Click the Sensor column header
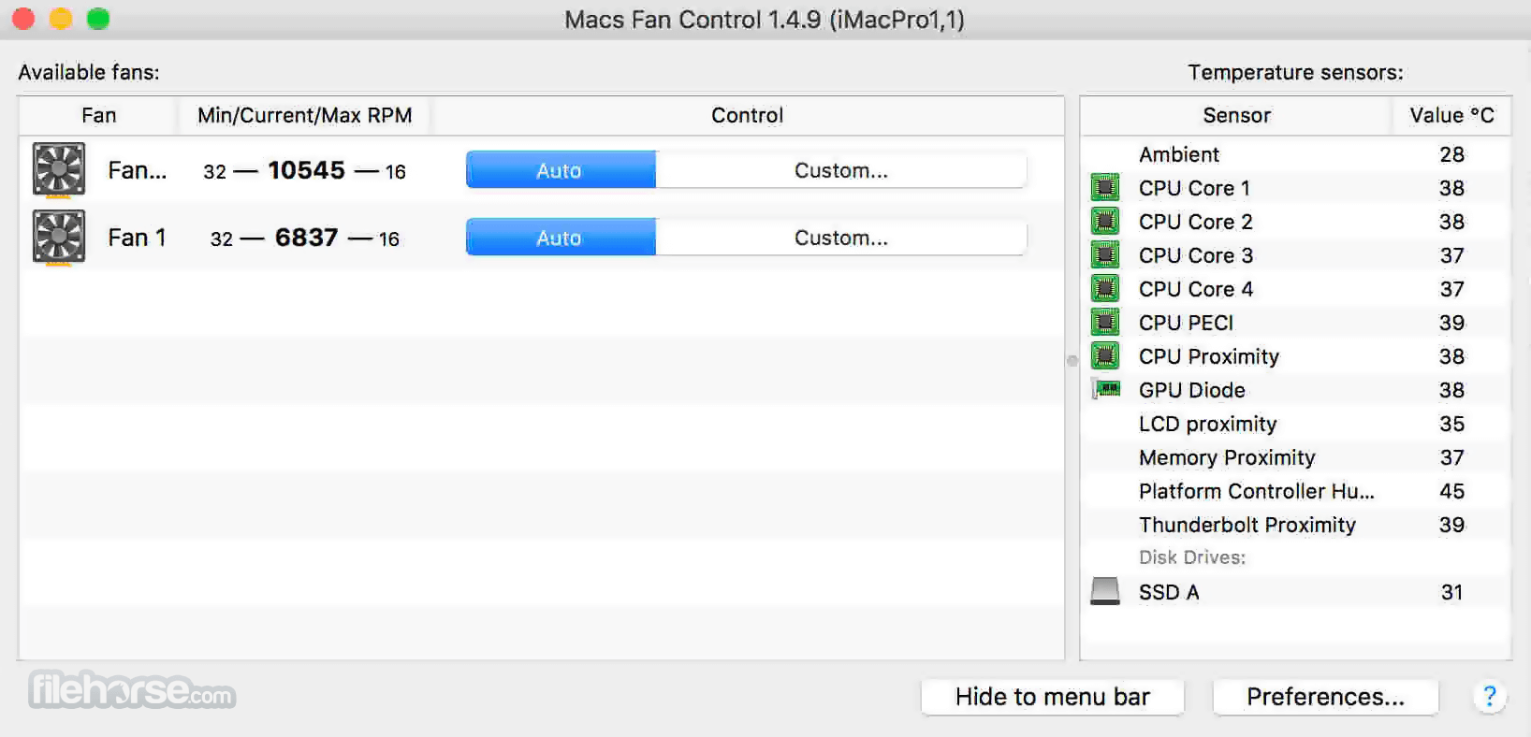This screenshot has width=1531, height=737. 1236,115
